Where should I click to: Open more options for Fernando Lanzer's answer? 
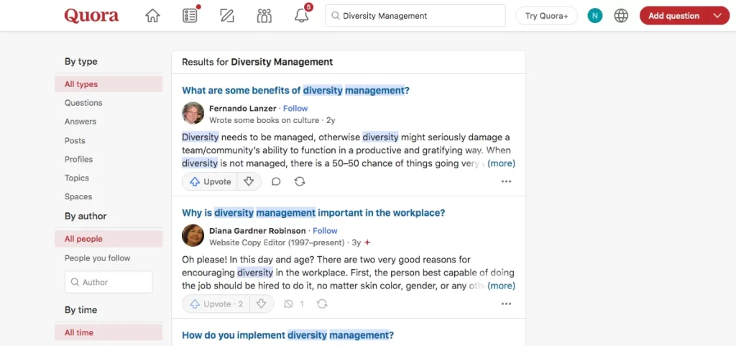[x=506, y=182]
